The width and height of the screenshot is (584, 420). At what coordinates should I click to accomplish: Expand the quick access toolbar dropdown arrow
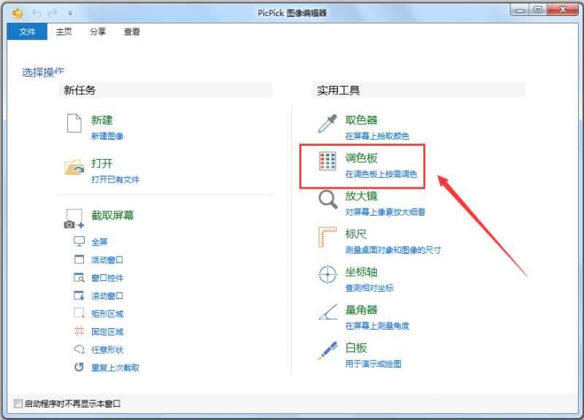tap(70, 12)
